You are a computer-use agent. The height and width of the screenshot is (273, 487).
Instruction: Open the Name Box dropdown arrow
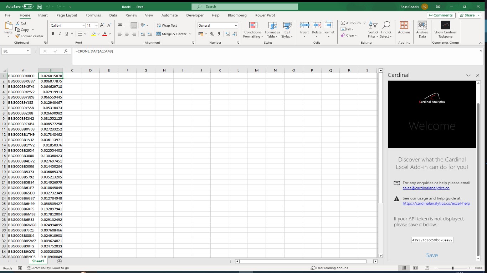coord(28,51)
